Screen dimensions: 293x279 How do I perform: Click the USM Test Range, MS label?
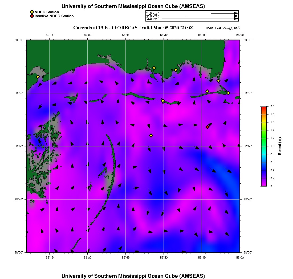(x=222, y=28)
